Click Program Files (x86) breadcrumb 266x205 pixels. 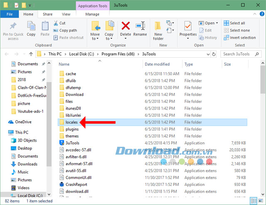coord(118,54)
